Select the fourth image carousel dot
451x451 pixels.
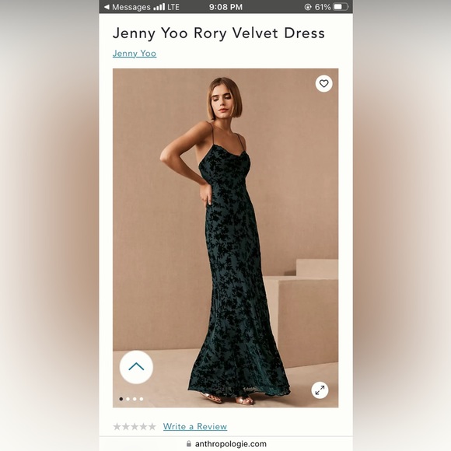(142, 399)
